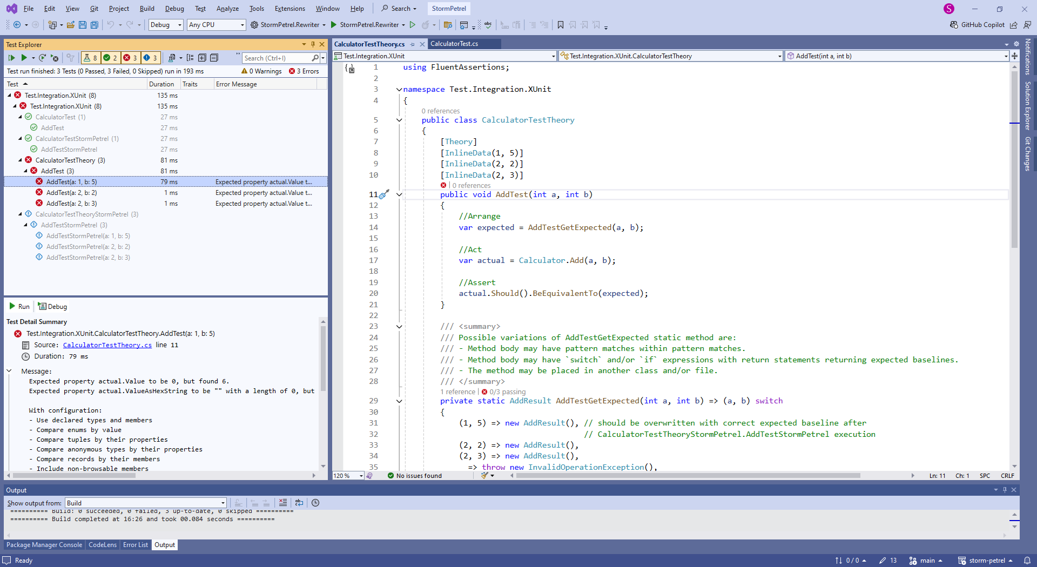Screen dimensions: 1037x567
Task: Toggle the 0 Warnings filter
Action: coord(261,71)
